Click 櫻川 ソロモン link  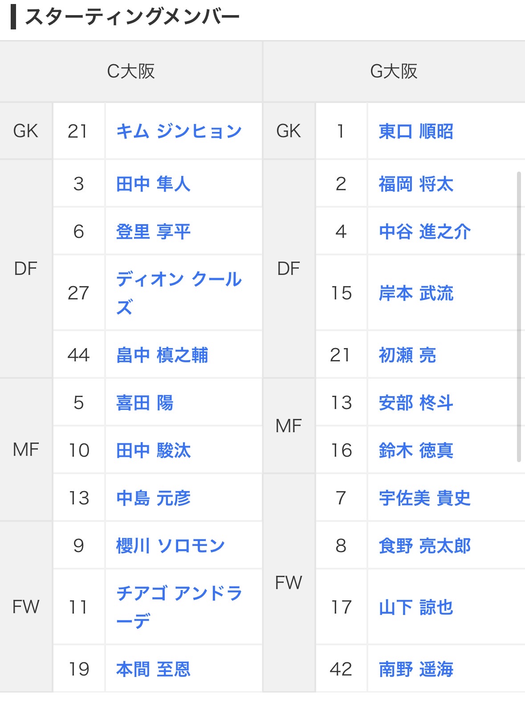pos(171,546)
